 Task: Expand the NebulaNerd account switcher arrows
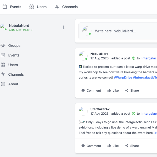(63, 27)
